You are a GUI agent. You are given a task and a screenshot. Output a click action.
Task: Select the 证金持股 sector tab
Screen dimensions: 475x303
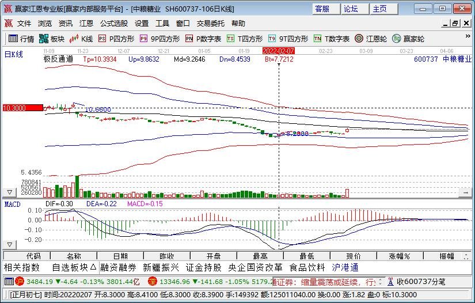click(204, 267)
